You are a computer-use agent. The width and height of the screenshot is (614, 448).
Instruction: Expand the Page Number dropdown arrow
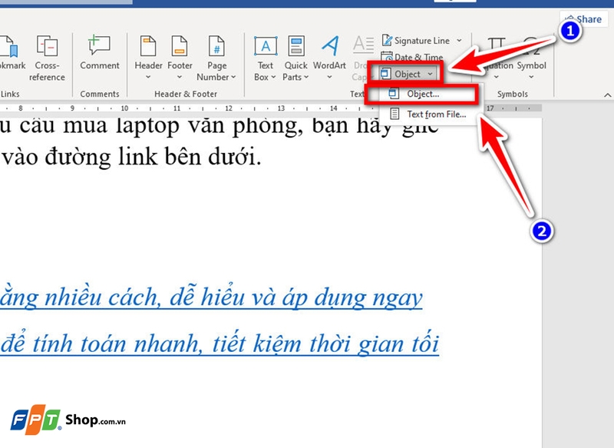233,77
